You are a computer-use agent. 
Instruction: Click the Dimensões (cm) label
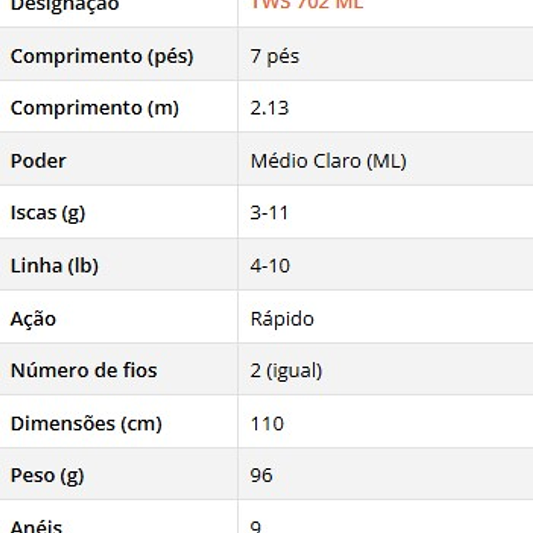(86, 424)
